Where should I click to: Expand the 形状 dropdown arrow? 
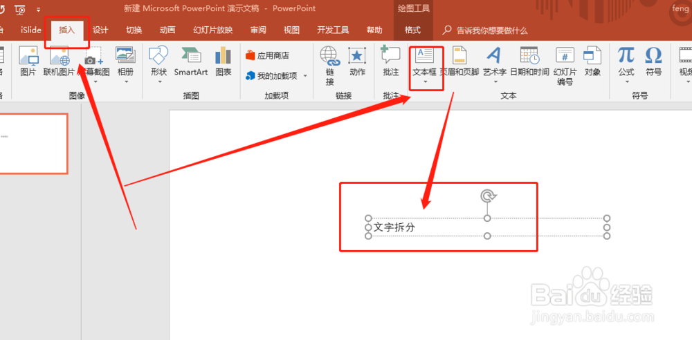(x=160, y=81)
